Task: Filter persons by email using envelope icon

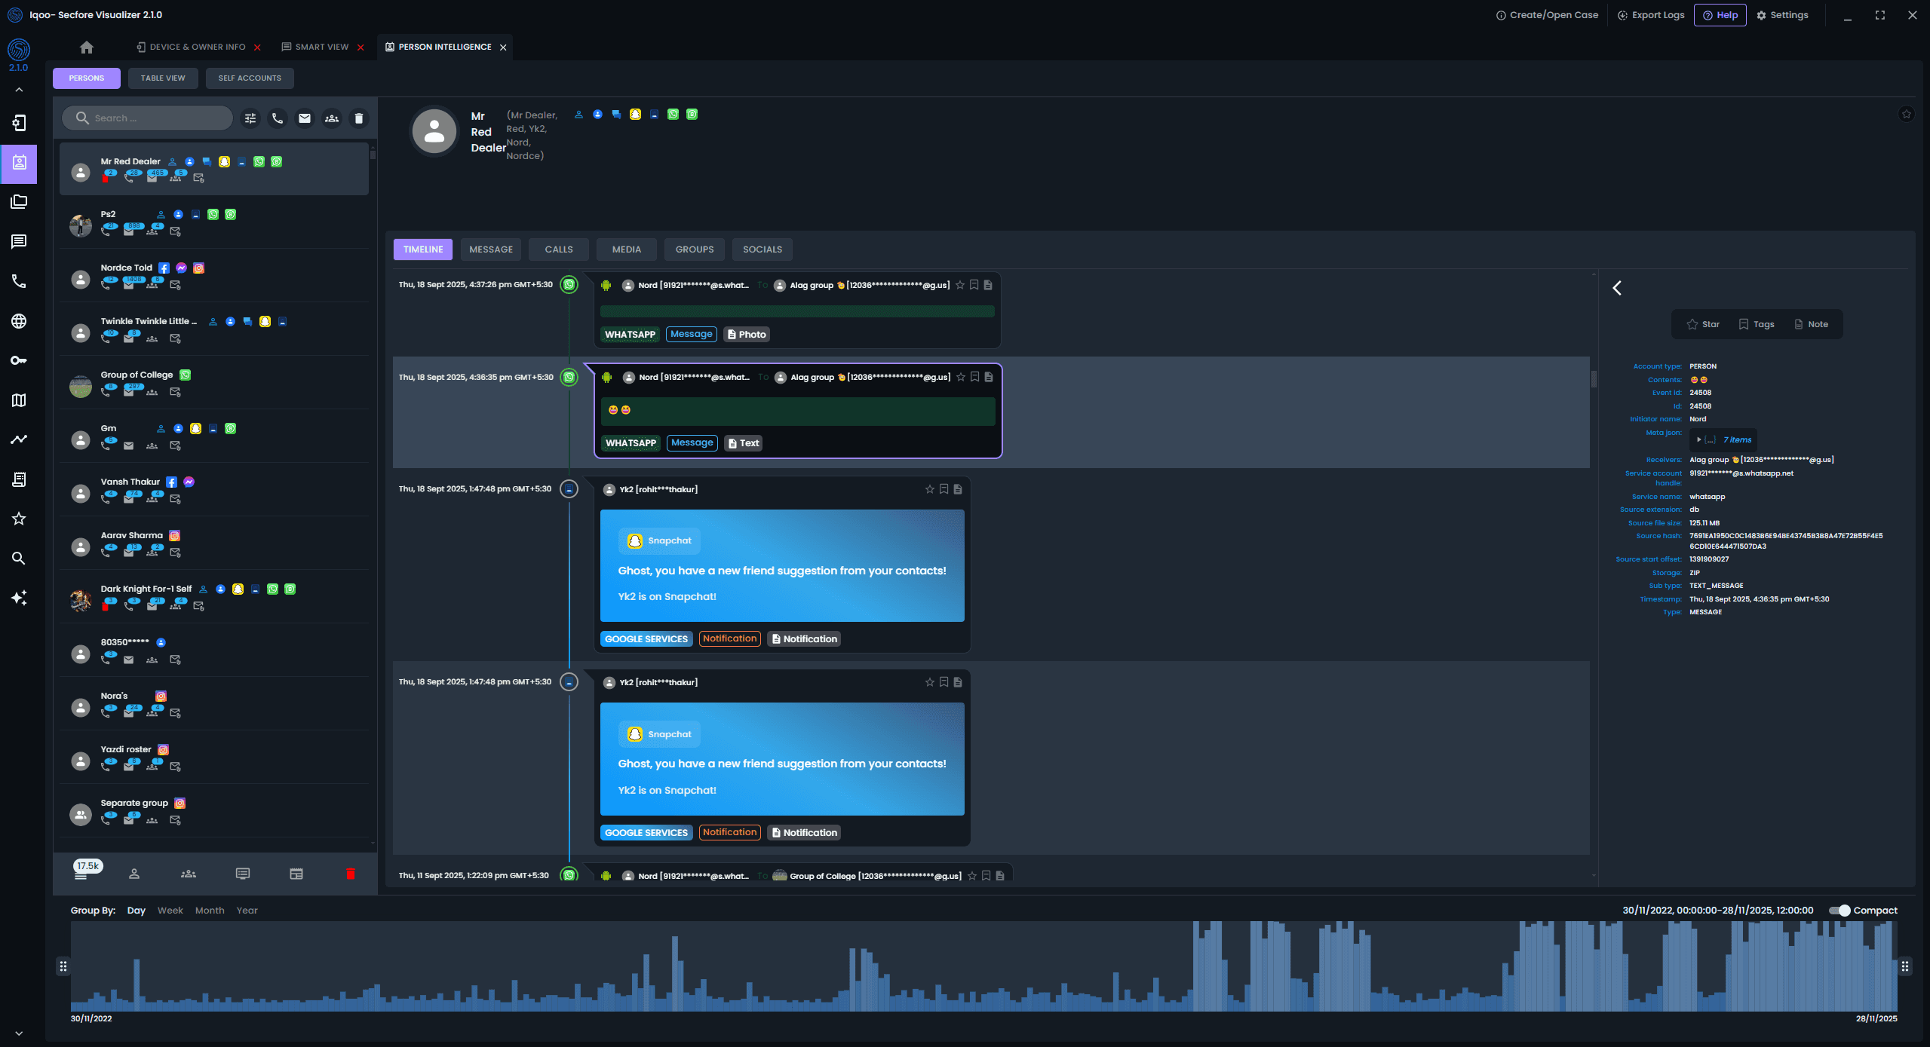Action: coord(305,118)
